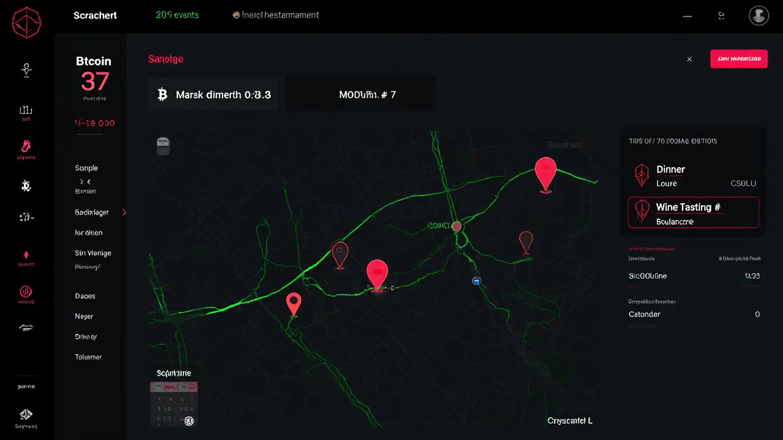Click the Scrachert app logo icon
The image size is (783, 440).
point(26,23)
